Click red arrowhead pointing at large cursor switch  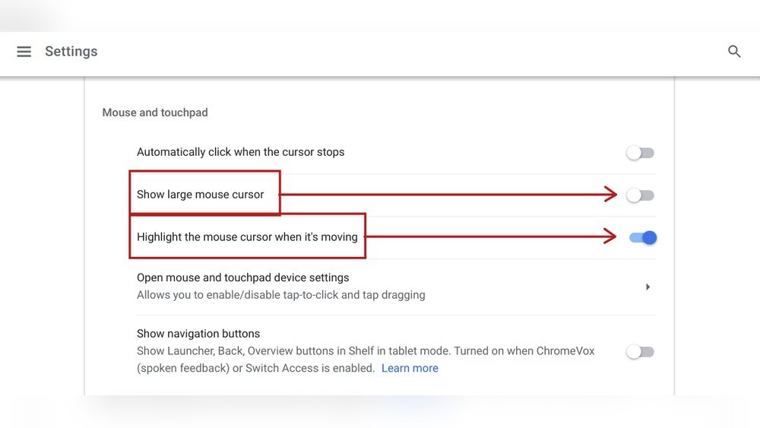(610, 195)
